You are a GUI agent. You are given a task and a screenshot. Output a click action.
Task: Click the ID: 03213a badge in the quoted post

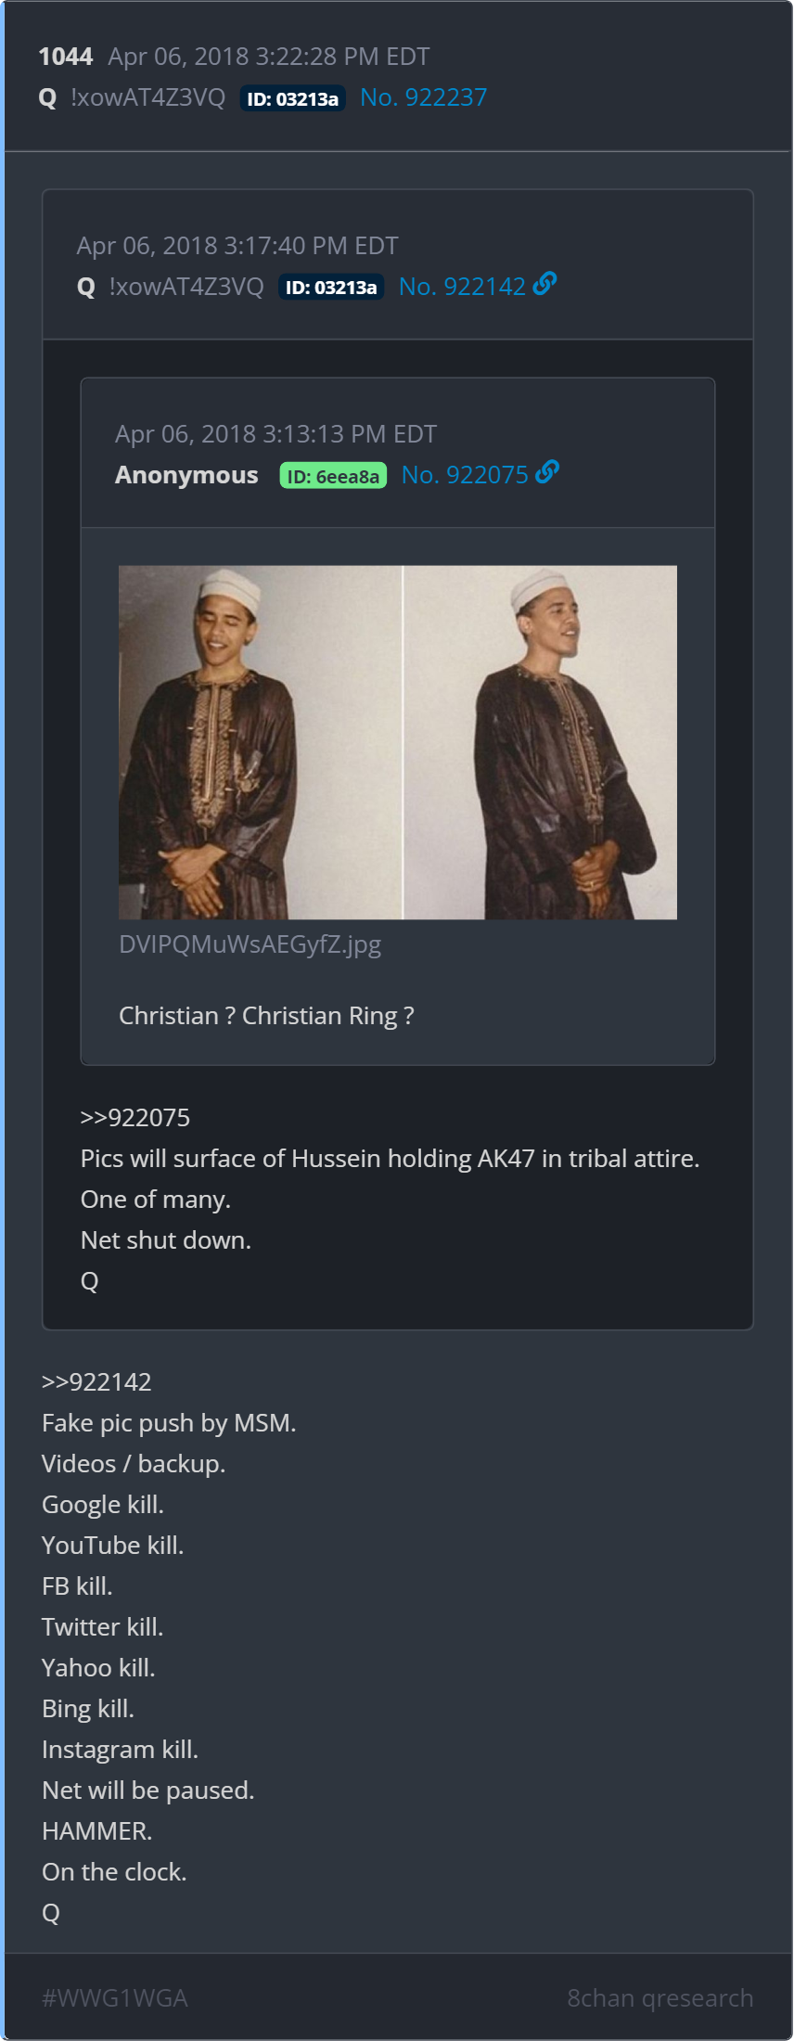331,288
